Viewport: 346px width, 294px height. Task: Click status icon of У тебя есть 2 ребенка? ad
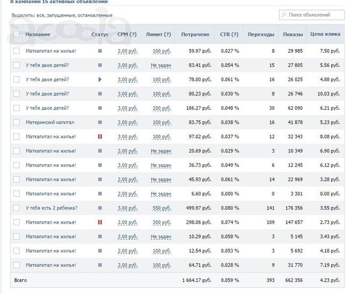pos(100,208)
